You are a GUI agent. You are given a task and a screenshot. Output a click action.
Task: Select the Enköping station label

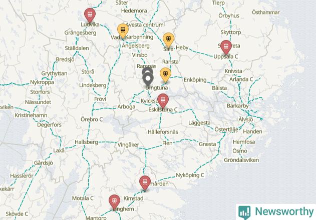(195, 80)
